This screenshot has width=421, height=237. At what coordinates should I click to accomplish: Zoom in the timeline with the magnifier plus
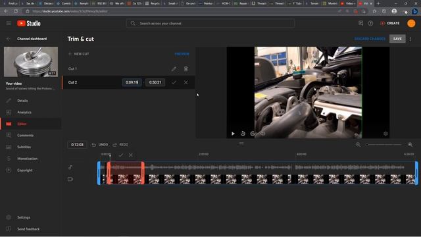pos(410,145)
